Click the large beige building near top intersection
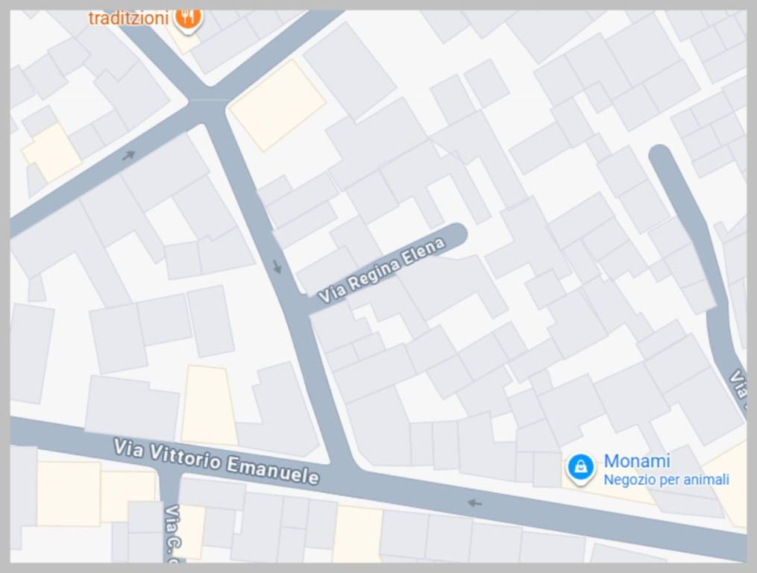Screen dimensions: 757x573 pyautogui.click(x=277, y=105)
